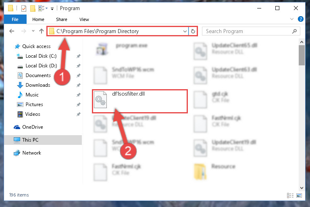Image resolution: width=310 pixels, height=207 pixels.
Task: Expand the ribbon with the chevron
Action: click(291, 19)
